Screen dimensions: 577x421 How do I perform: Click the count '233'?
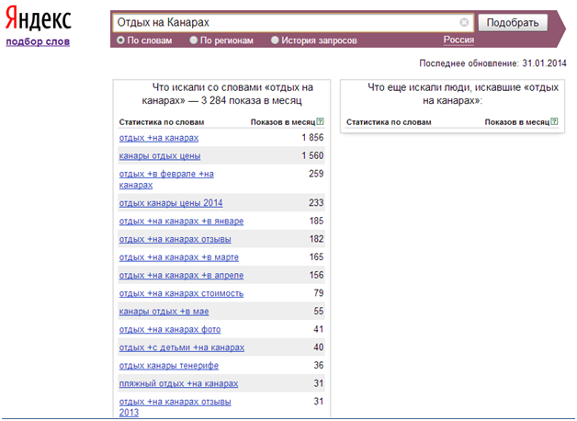click(316, 203)
